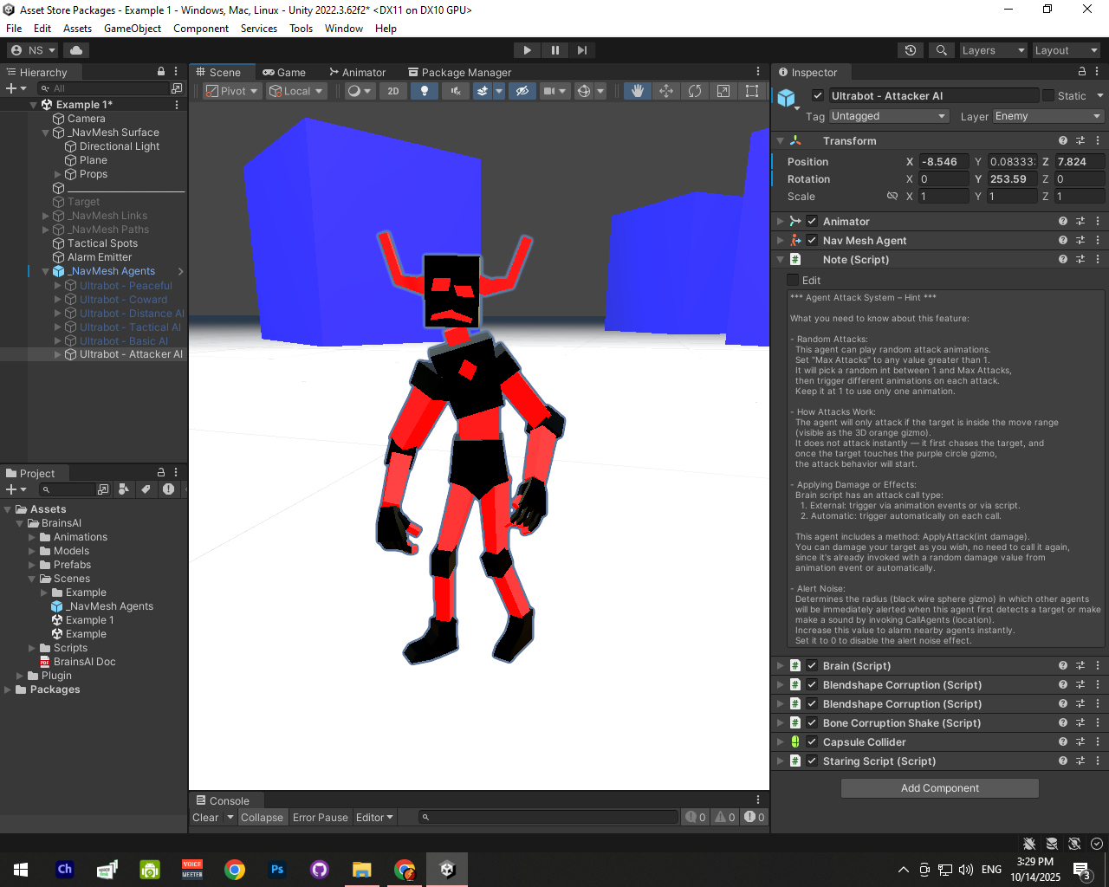Viewport: 1109px width, 887px height.
Task: Select the Hand view tool
Action: [x=638, y=91]
